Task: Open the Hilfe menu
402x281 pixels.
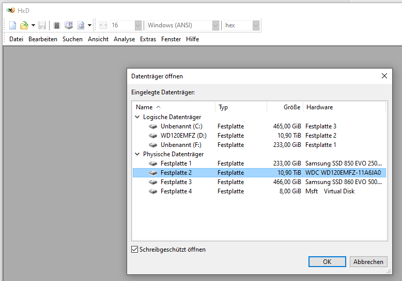Action: [x=193, y=39]
